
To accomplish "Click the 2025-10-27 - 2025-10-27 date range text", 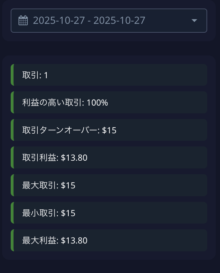I will click(89, 21).
